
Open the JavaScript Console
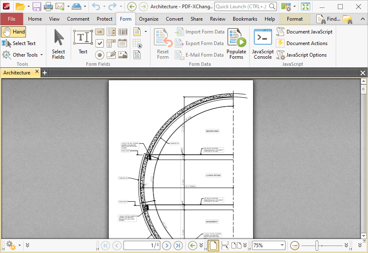click(x=263, y=44)
